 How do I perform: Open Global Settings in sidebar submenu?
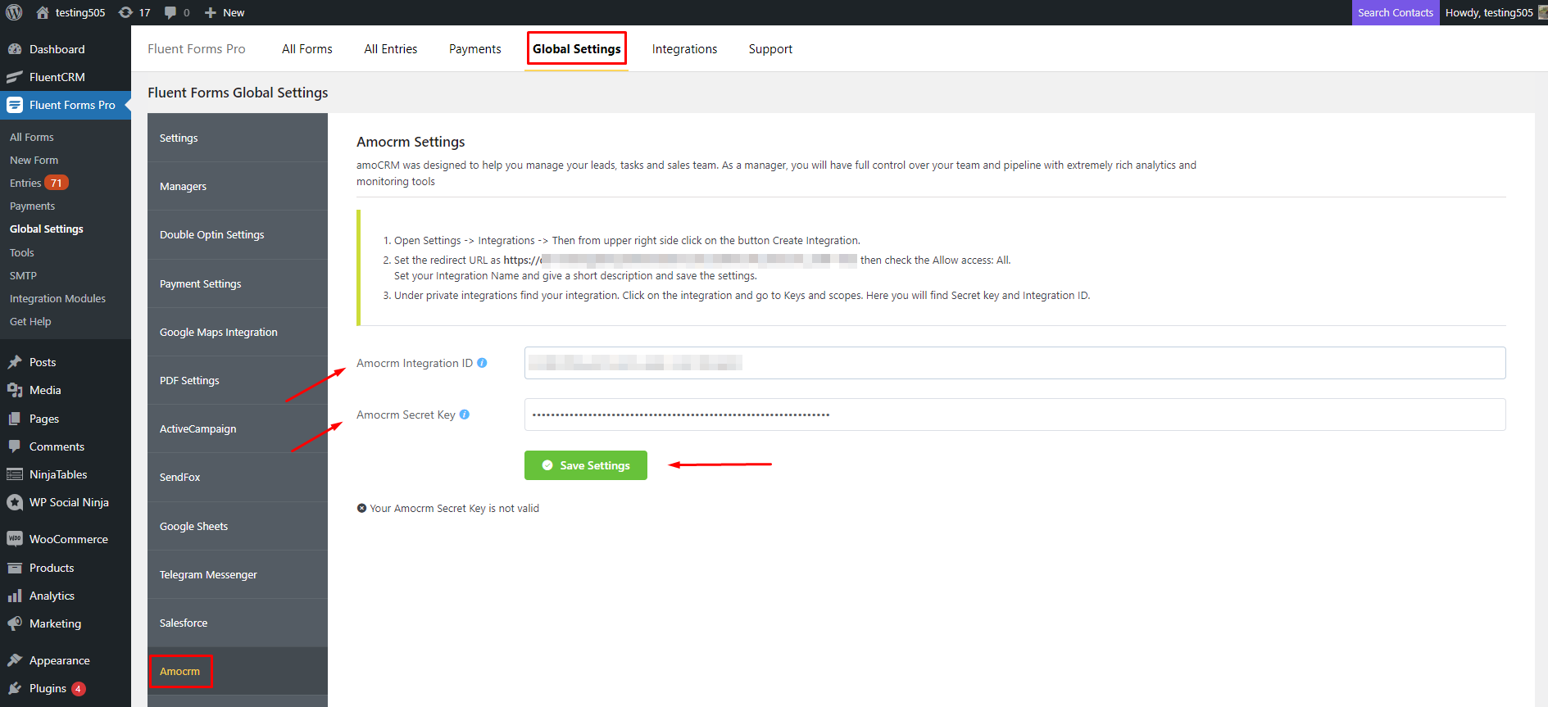pos(47,229)
